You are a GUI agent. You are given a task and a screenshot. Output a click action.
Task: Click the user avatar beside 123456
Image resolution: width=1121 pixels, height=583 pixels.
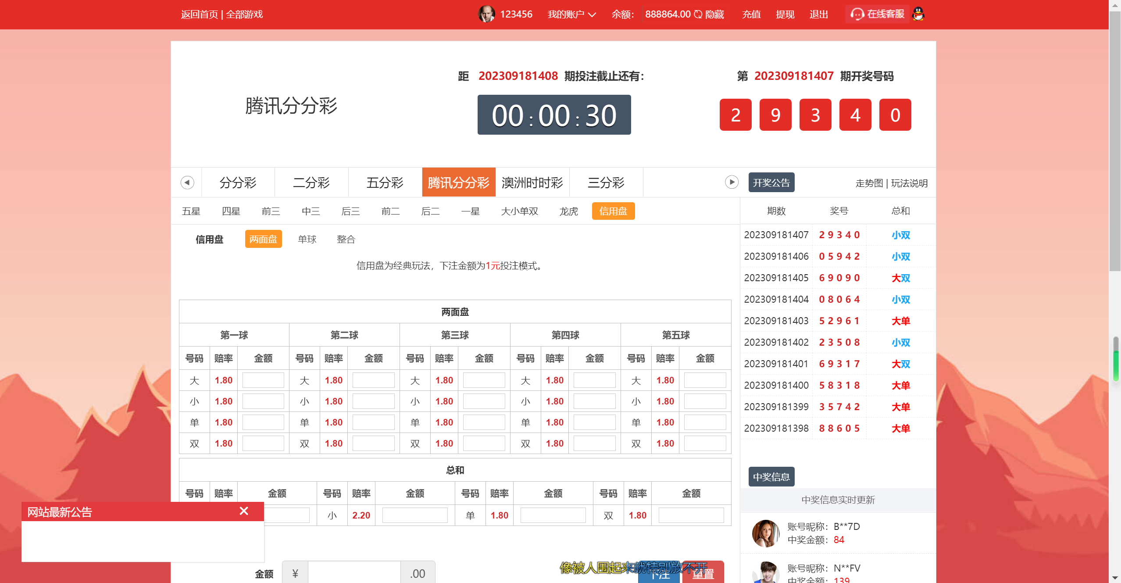[486, 14]
